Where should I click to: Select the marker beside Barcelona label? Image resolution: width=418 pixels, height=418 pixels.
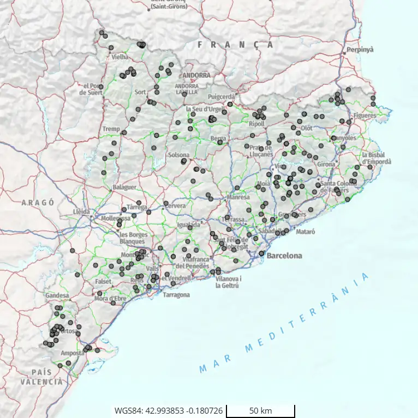pos(261,253)
